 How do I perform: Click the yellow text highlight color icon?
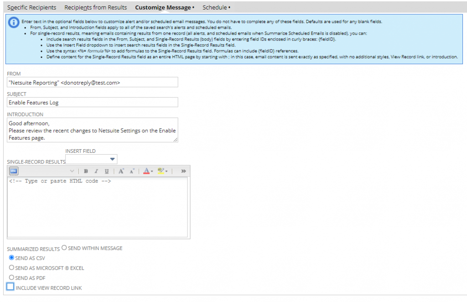coord(161,171)
